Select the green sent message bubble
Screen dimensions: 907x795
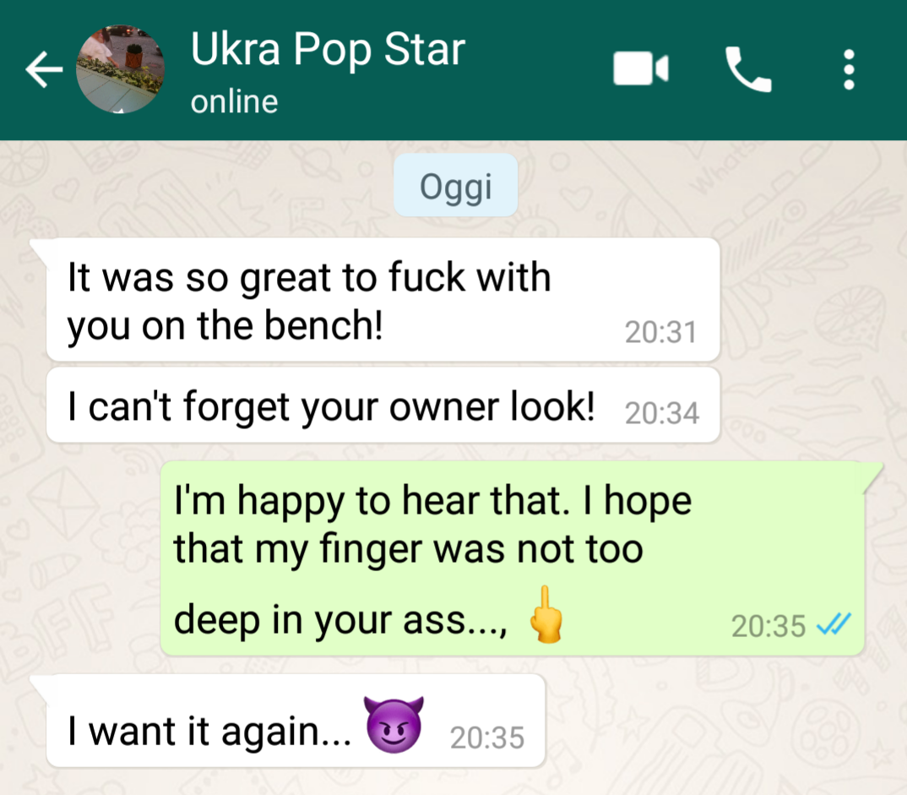tap(513, 558)
